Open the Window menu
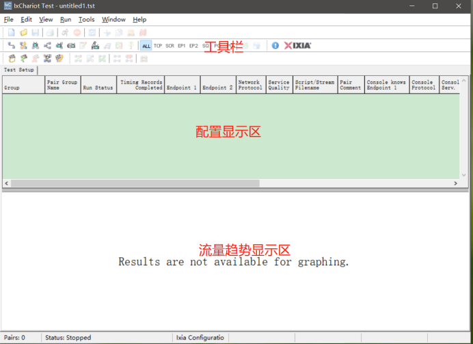The width and height of the screenshot is (473, 344). tap(113, 20)
